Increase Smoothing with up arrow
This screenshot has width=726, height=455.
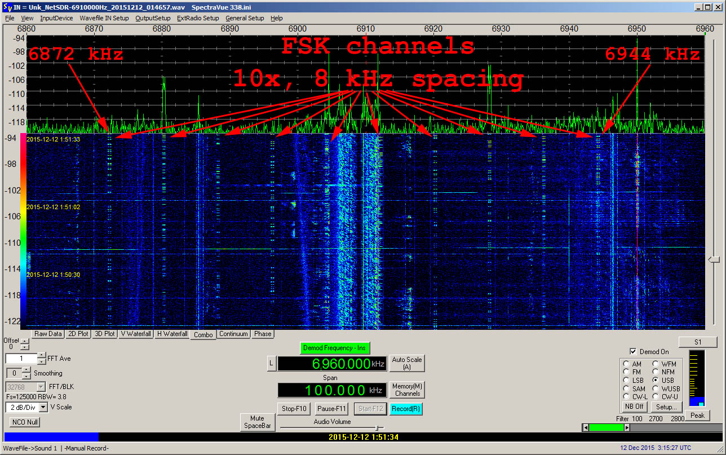pyautogui.click(x=26, y=370)
